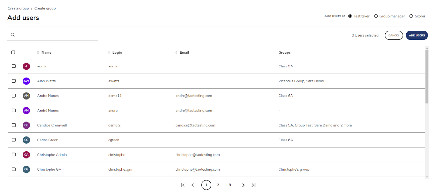Check the checkbox for Andre Nunes
This screenshot has width=433, height=196.
13,96
